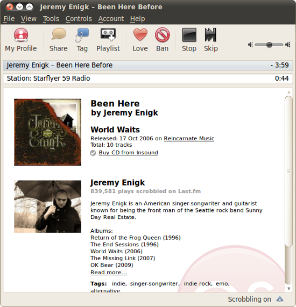Viewport: 296px width, 307px height.
Task: Click the World Waits album cover
Action: click(x=48, y=132)
